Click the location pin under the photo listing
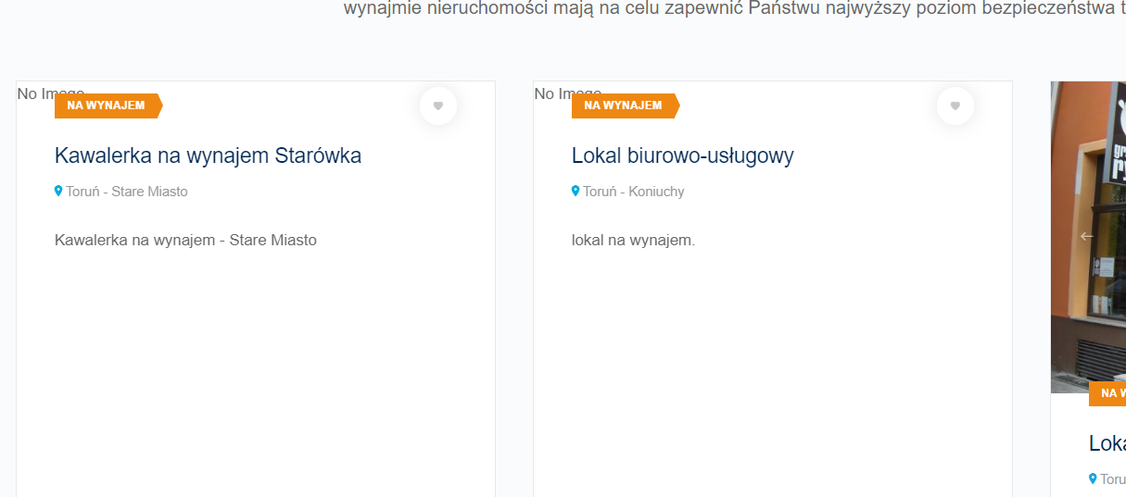Viewport: 1126px width, 497px height. pos(1093,478)
